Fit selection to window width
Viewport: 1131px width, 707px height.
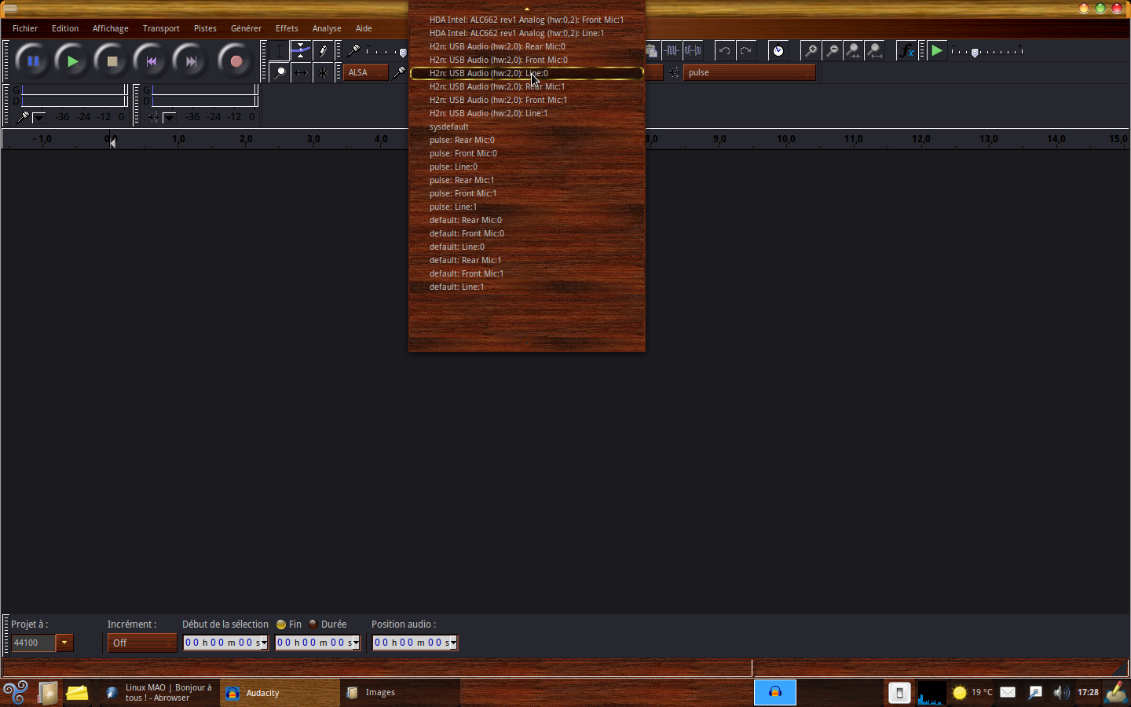853,51
